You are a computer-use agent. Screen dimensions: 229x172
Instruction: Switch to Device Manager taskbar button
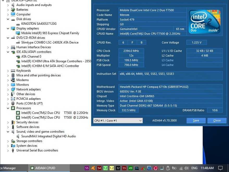pos(14,168)
